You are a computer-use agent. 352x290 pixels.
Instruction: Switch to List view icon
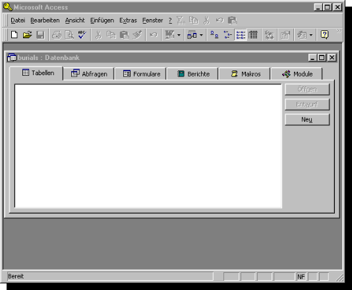click(241, 35)
